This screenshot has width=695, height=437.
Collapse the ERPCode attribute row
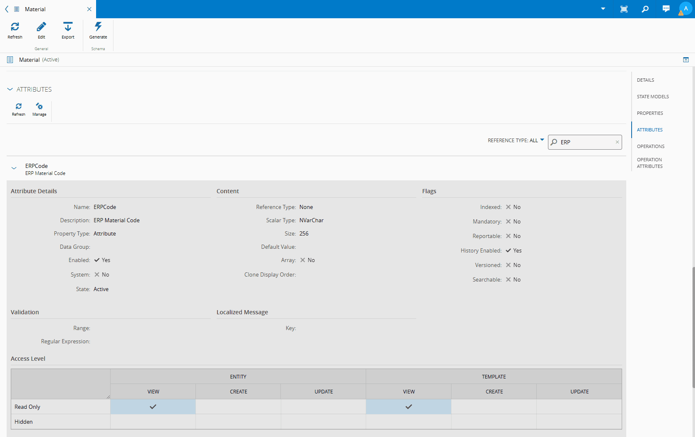(14, 168)
